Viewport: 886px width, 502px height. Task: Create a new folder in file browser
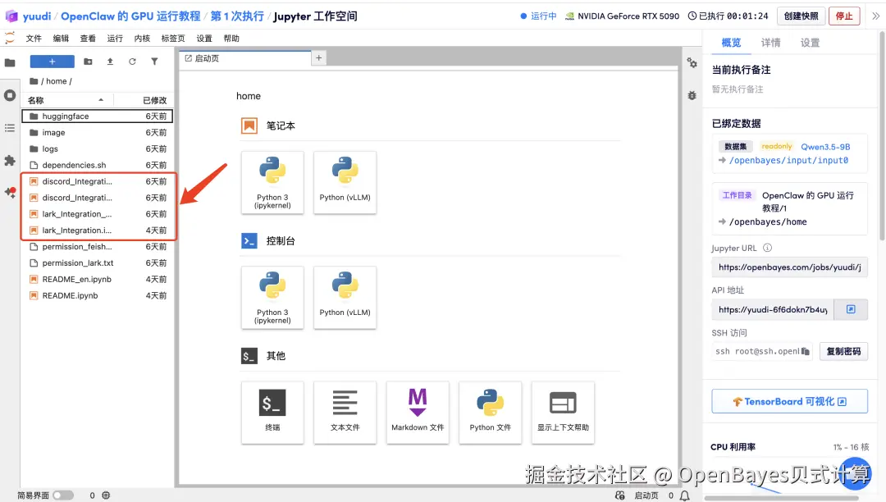point(88,62)
